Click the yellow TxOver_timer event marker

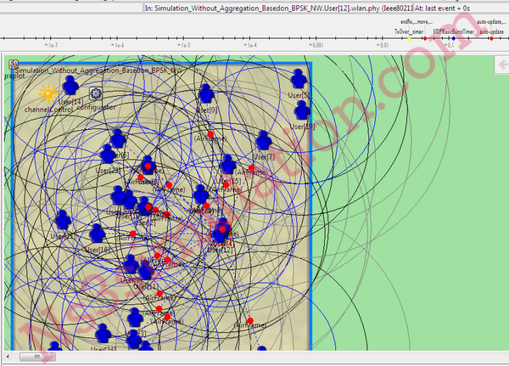click(x=409, y=38)
